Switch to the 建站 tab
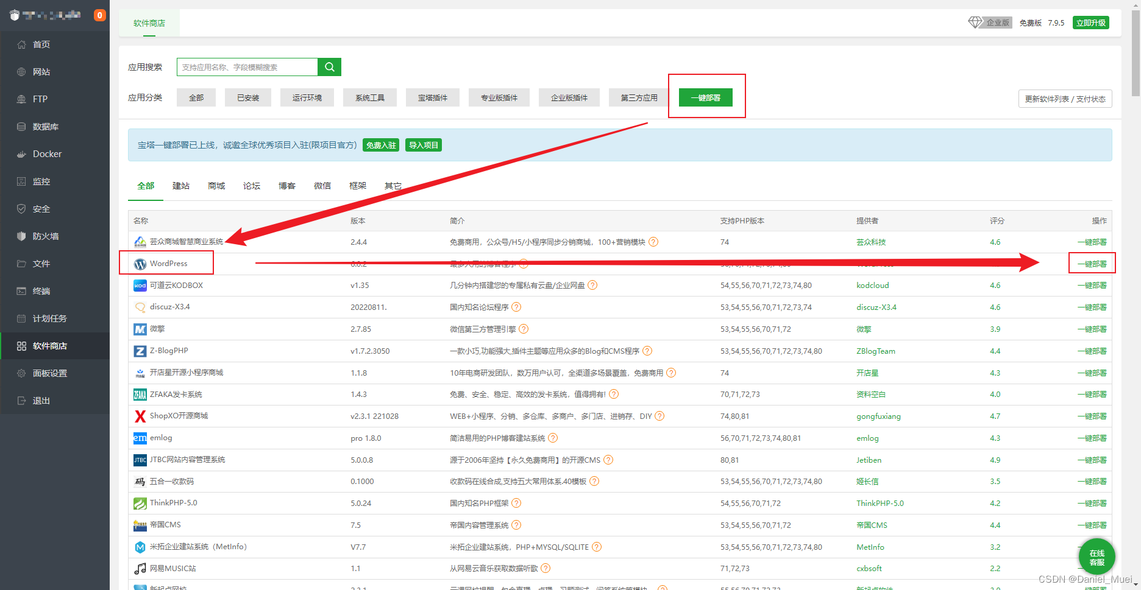This screenshot has height=590, width=1141. pos(181,186)
